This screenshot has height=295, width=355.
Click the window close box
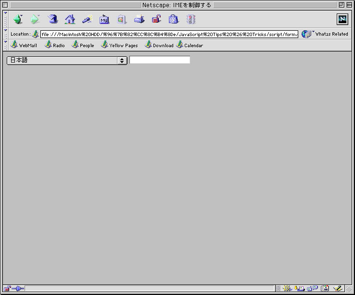pos(5,5)
